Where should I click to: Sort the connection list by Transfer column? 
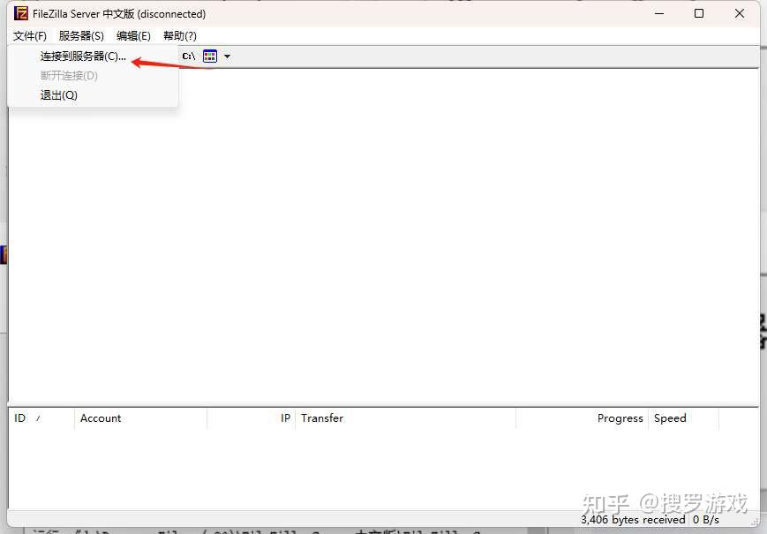[405, 418]
